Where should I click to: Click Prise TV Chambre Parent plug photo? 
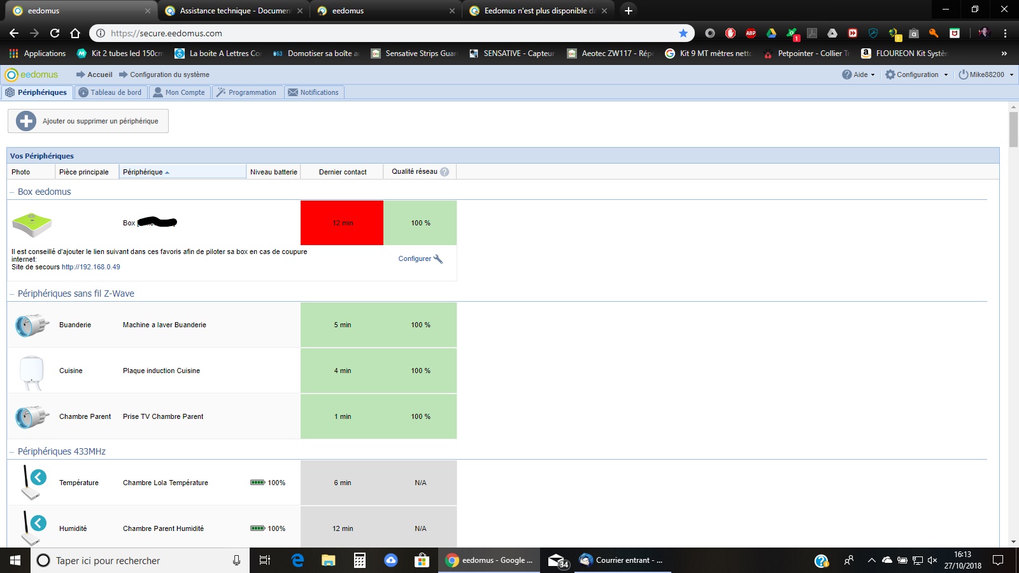[32, 417]
